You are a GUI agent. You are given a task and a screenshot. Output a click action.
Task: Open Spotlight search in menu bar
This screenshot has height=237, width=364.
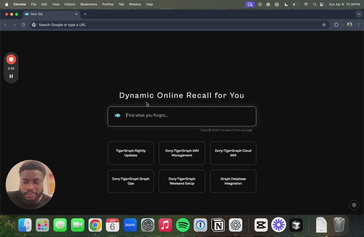(x=314, y=4)
